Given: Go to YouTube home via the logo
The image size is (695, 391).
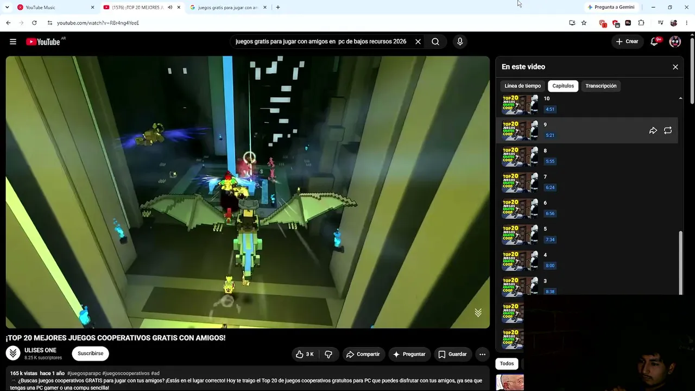Looking at the screenshot, I should click(x=43, y=42).
